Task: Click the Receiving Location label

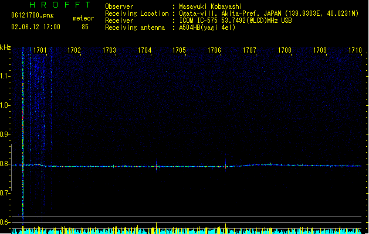Action: coord(137,13)
